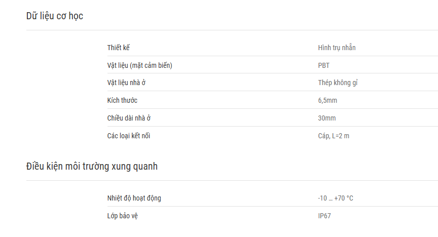Select the 'Các loại kết nối' label
The width and height of the screenshot is (438, 237).
pyautogui.click(x=128, y=136)
